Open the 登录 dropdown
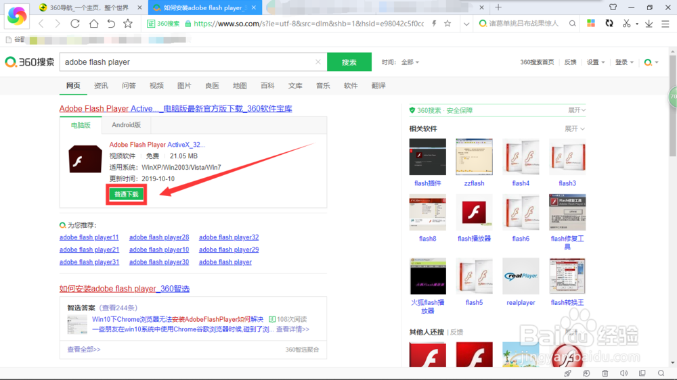The width and height of the screenshot is (677, 380). click(x=624, y=62)
